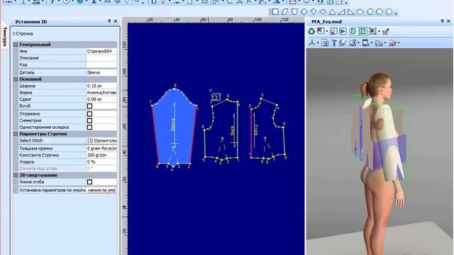This screenshot has width=454, height=255.
Task: Select the hexagon shape tool
Action: coord(370,11)
